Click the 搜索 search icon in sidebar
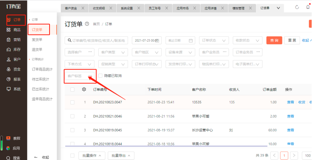The image size is (312, 160). [x=8, y=158]
